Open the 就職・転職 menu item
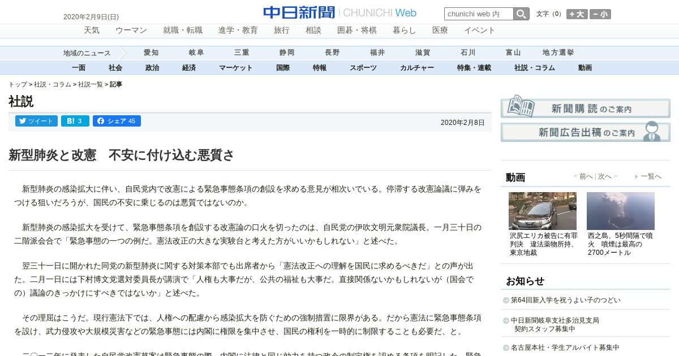 point(183,31)
